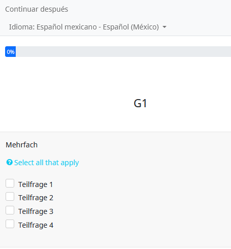Viewport: 231px width, 249px height.
Task: Click the Continuar después link
Action: pyautogui.click(x=37, y=9)
